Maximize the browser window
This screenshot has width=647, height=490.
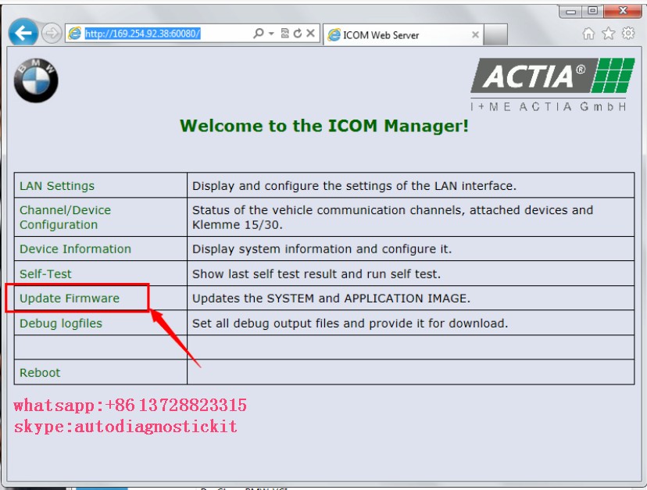[x=592, y=11]
